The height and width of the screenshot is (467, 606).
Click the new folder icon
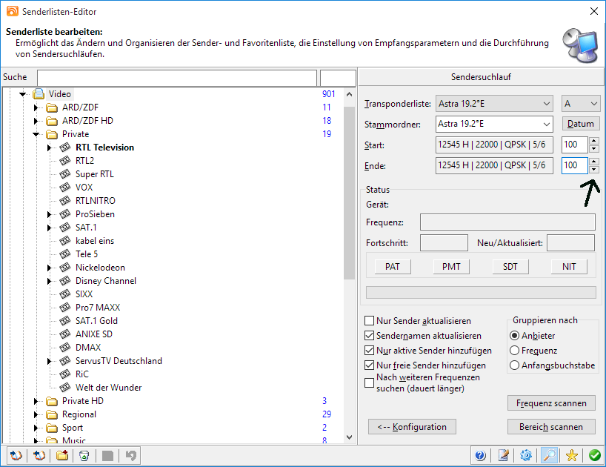(x=61, y=455)
